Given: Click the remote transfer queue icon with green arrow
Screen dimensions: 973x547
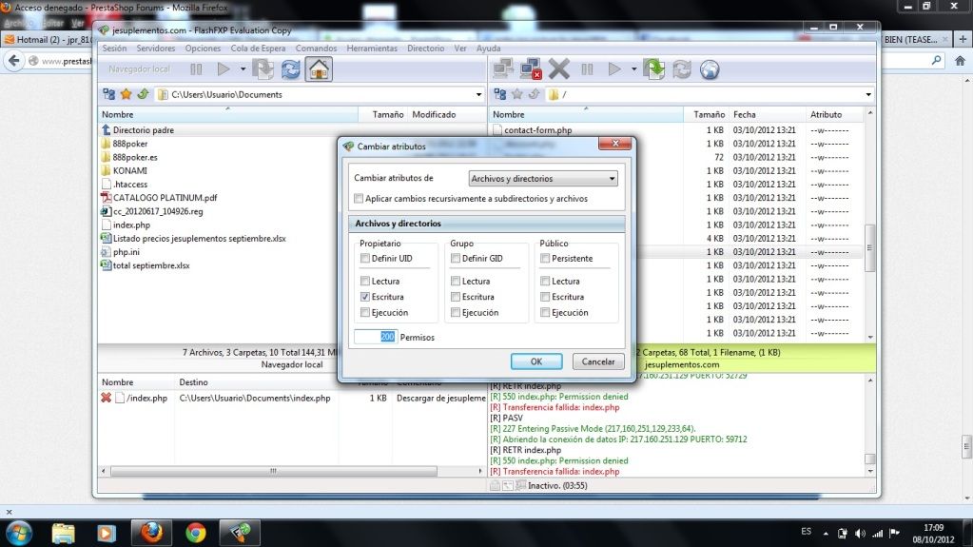Looking at the screenshot, I should point(653,68).
